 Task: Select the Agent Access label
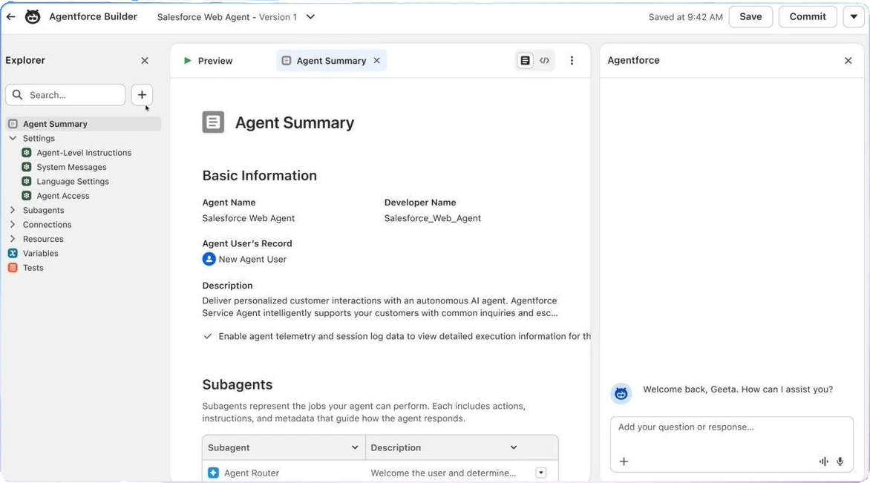pyautogui.click(x=62, y=196)
